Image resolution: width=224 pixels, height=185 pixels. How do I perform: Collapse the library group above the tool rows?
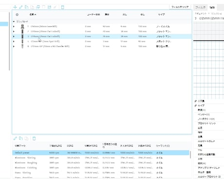pos(14,21)
